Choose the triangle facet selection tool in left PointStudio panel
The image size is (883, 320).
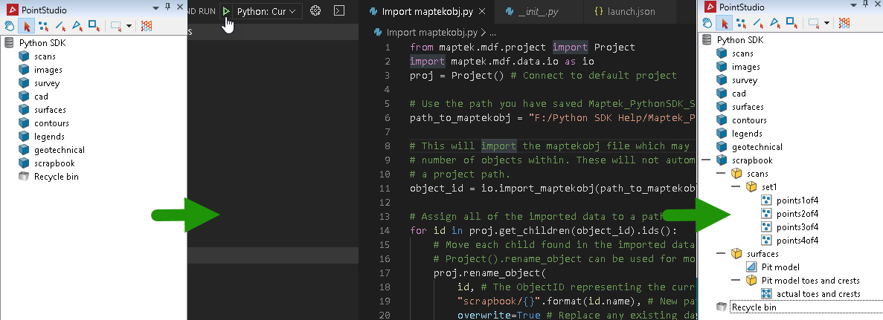(x=77, y=25)
